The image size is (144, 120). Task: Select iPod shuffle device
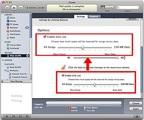click(15, 56)
